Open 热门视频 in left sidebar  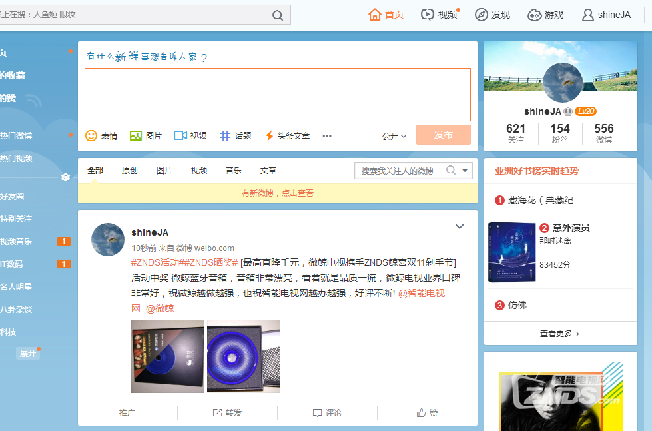(16, 158)
